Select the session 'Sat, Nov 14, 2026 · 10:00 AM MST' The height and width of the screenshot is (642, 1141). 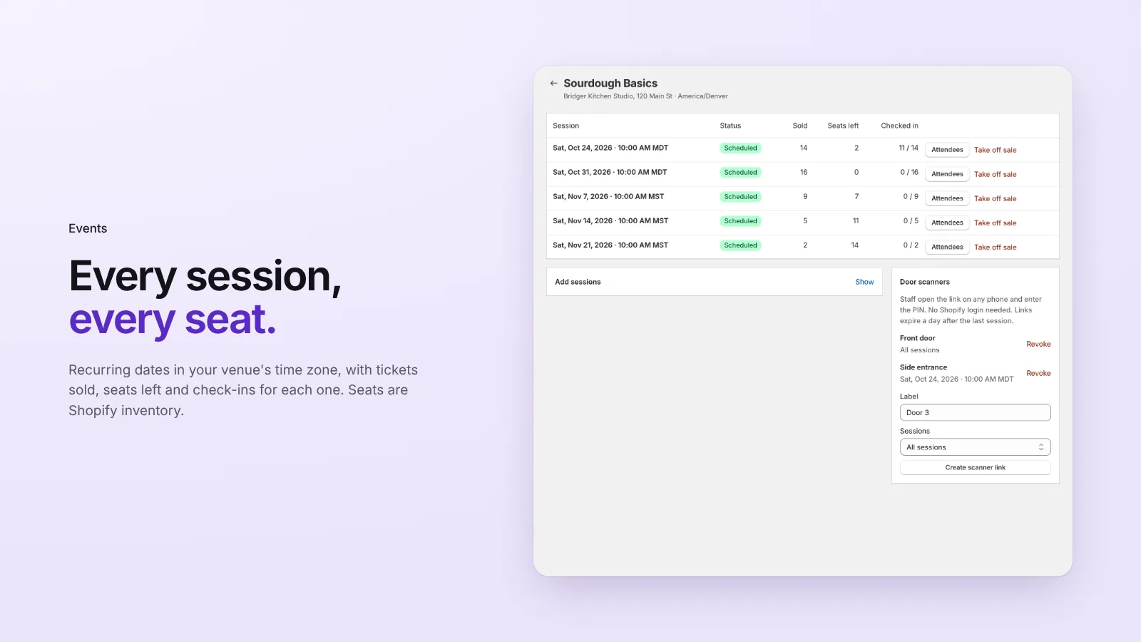click(x=610, y=220)
